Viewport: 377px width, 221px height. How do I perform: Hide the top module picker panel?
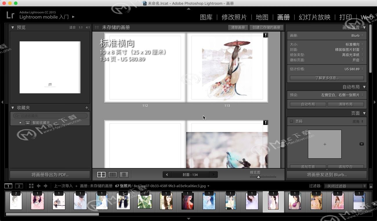pyautogui.click(x=188, y=9)
